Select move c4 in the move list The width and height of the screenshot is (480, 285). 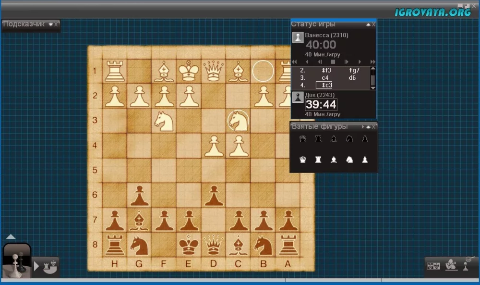click(325, 78)
